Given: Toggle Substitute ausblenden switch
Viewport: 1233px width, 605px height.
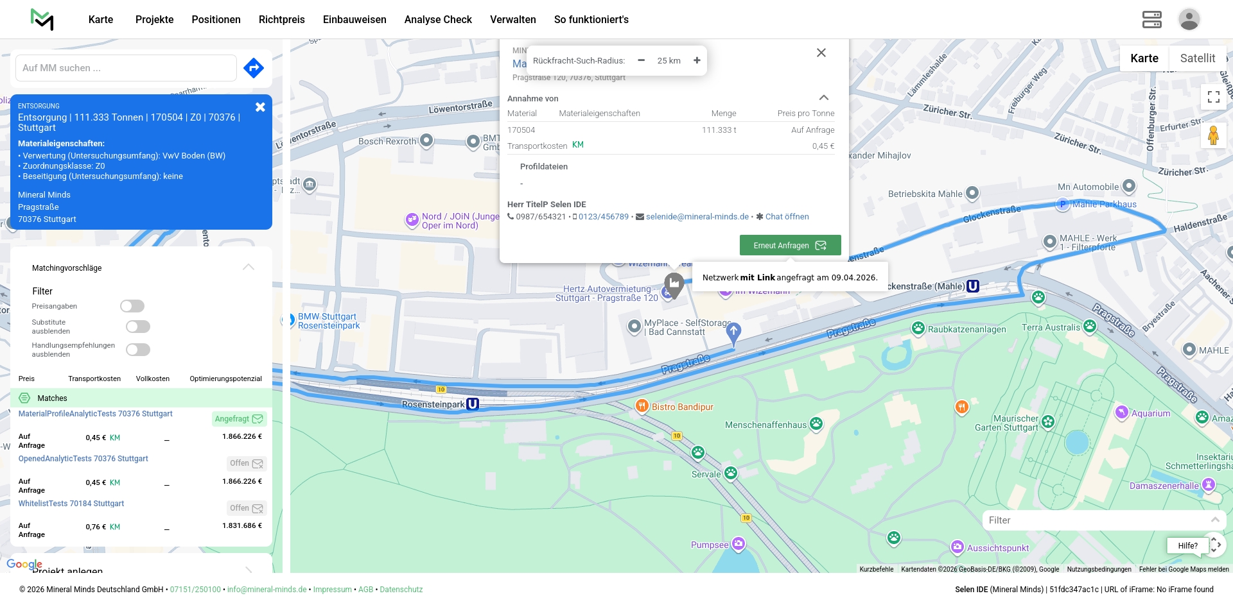Looking at the screenshot, I should [138, 327].
